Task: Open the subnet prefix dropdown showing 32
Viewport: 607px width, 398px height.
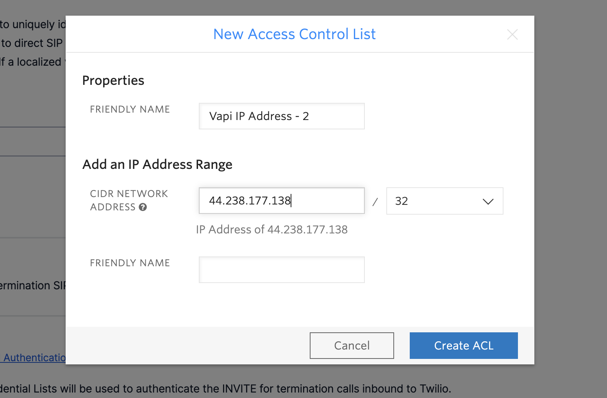Action: click(x=445, y=201)
